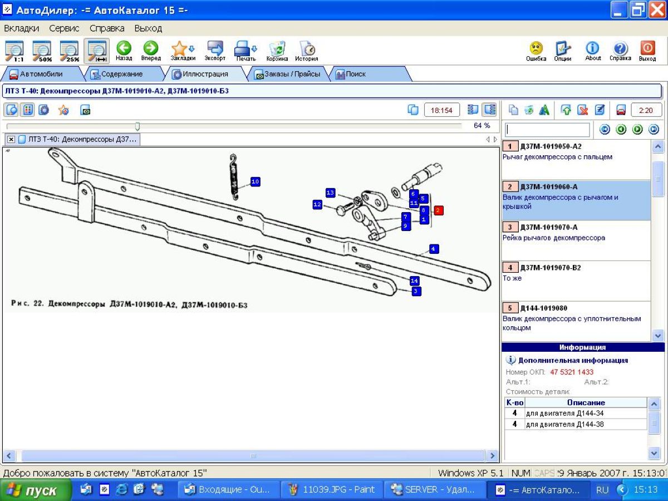Toggle the 1:1 zoom magnifier button
Screen dimensions: 668x501
click(15, 51)
